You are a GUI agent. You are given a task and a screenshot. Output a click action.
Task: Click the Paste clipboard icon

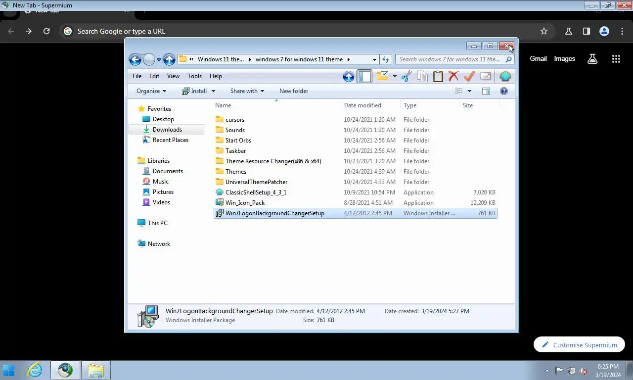[x=438, y=76]
